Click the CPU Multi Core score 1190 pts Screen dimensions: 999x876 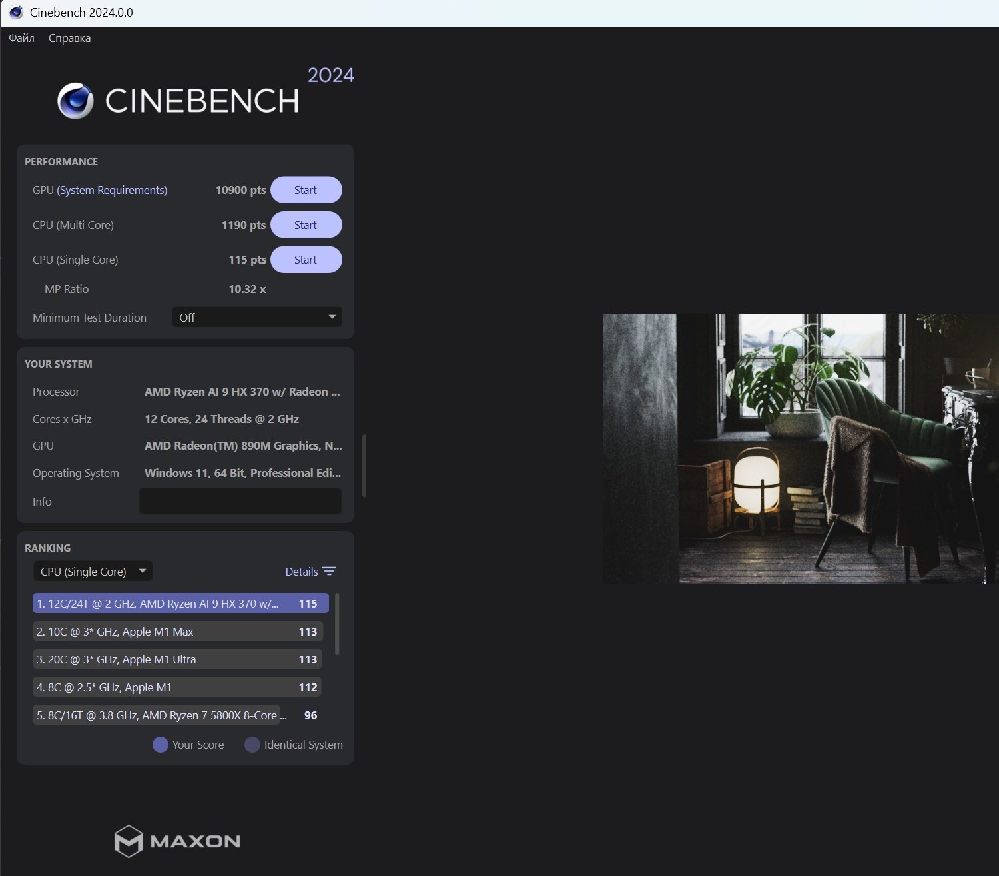pyautogui.click(x=244, y=225)
